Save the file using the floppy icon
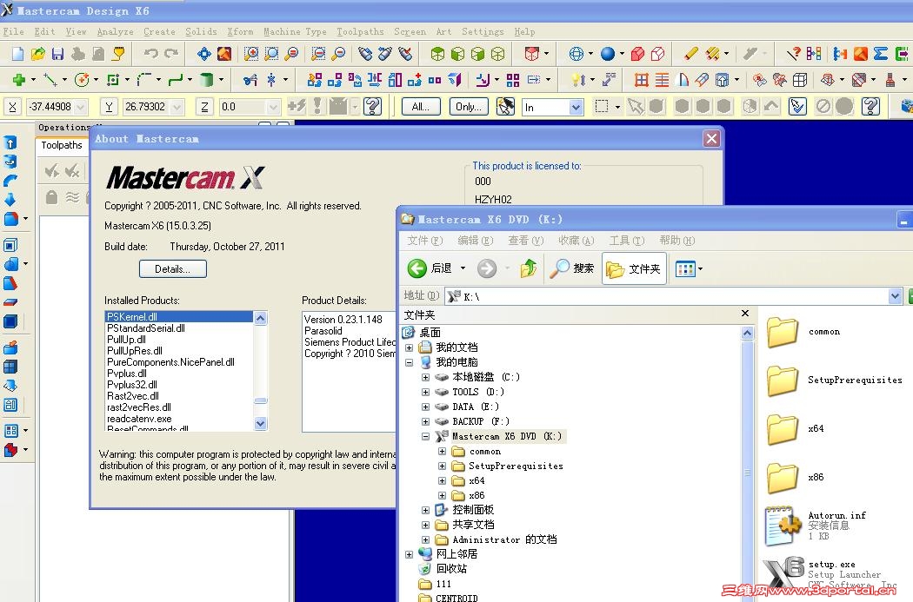Screen dimensions: 913x602 coord(57,54)
